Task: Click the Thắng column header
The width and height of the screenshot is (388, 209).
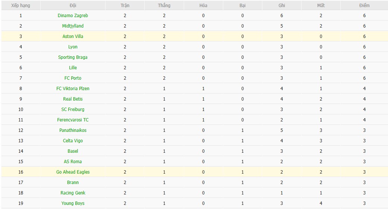Action: coord(164,6)
